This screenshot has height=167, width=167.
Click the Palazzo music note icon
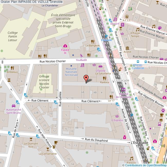coord(131,159)
